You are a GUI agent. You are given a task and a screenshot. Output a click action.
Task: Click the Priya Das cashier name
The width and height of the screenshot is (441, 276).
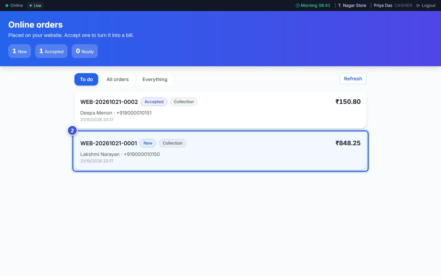[x=383, y=6]
